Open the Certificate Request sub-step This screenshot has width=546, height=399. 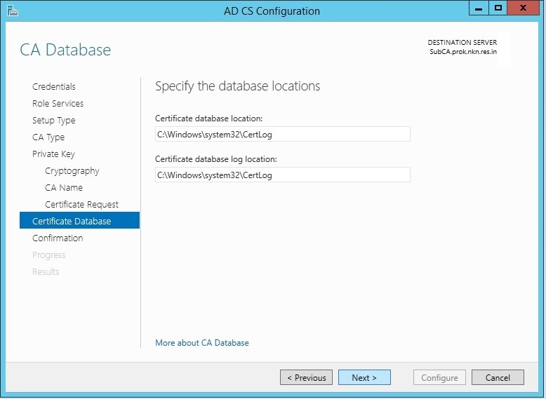point(82,205)
